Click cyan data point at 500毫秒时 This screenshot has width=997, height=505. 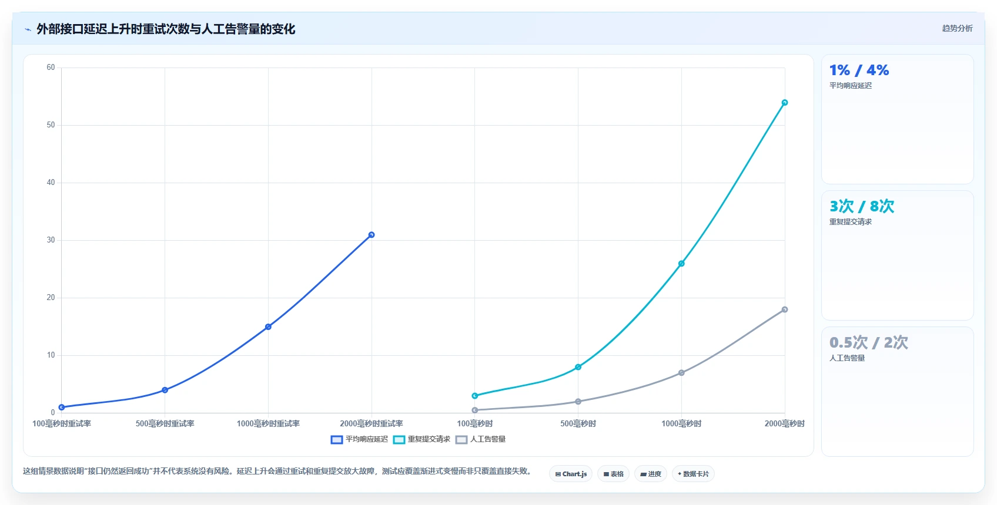tap(578, 367)
